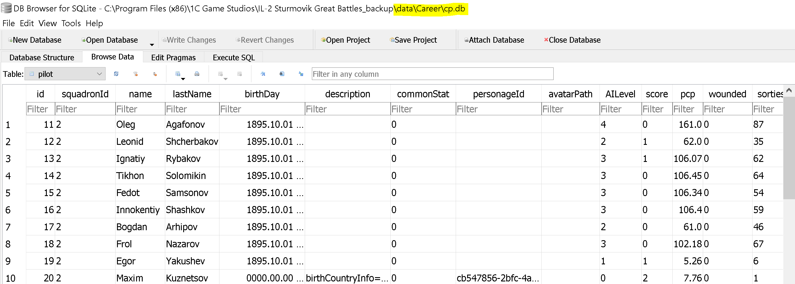Image resolution: width=795 pixels, height=284 pixels.
Task: Click the Save table as icon
Action: click(177, 74)
